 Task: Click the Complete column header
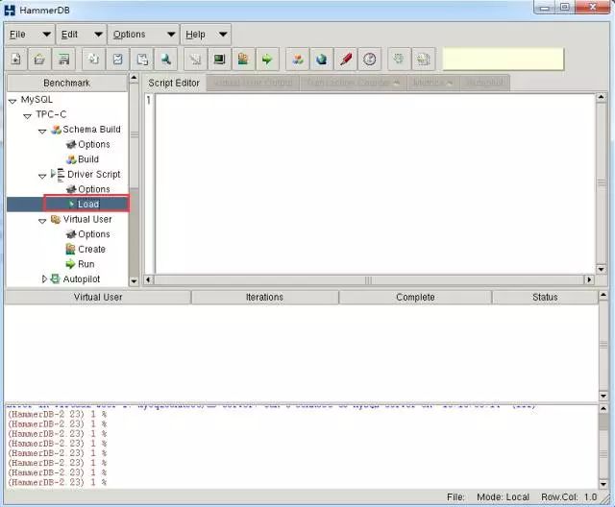point(415,298)
